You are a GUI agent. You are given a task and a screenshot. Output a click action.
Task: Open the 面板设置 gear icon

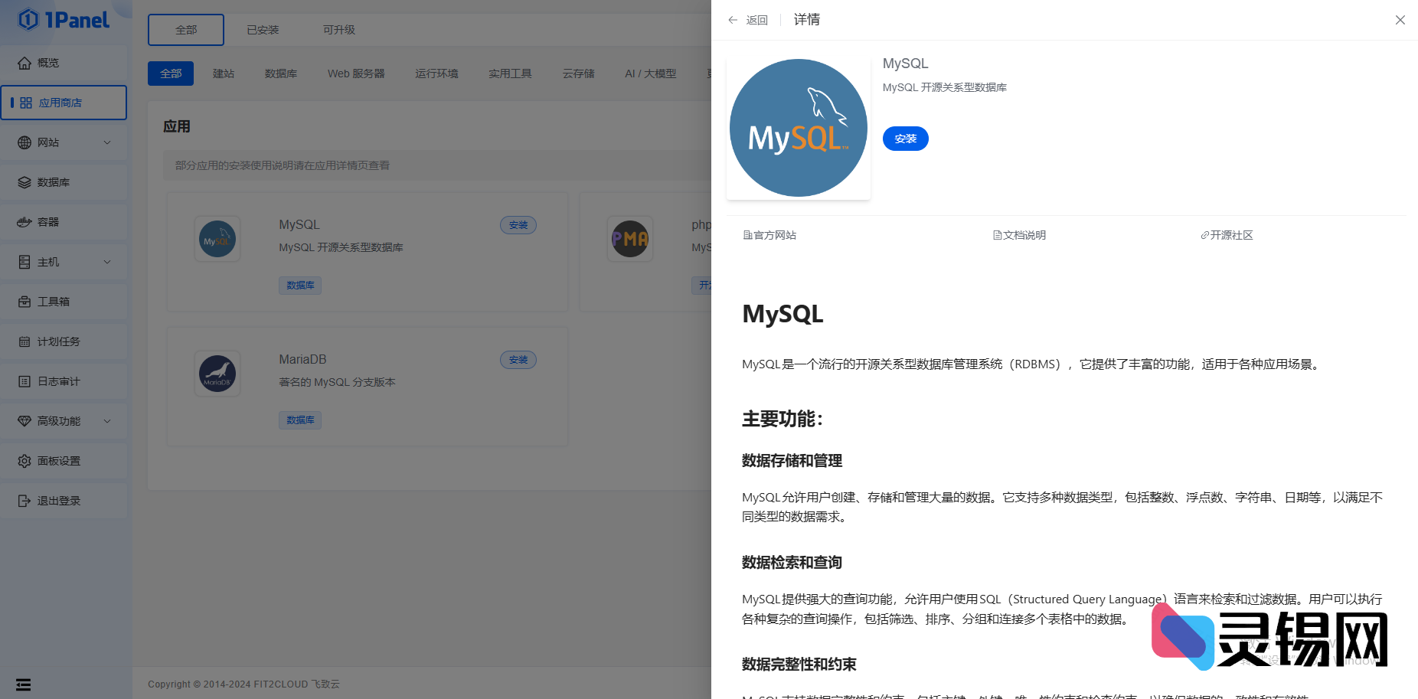pos(25,461)
